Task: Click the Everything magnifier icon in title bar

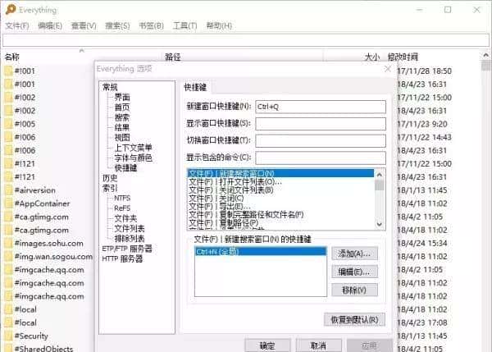Action: coord(10,9)
